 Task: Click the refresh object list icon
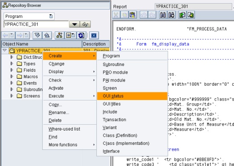81,35
